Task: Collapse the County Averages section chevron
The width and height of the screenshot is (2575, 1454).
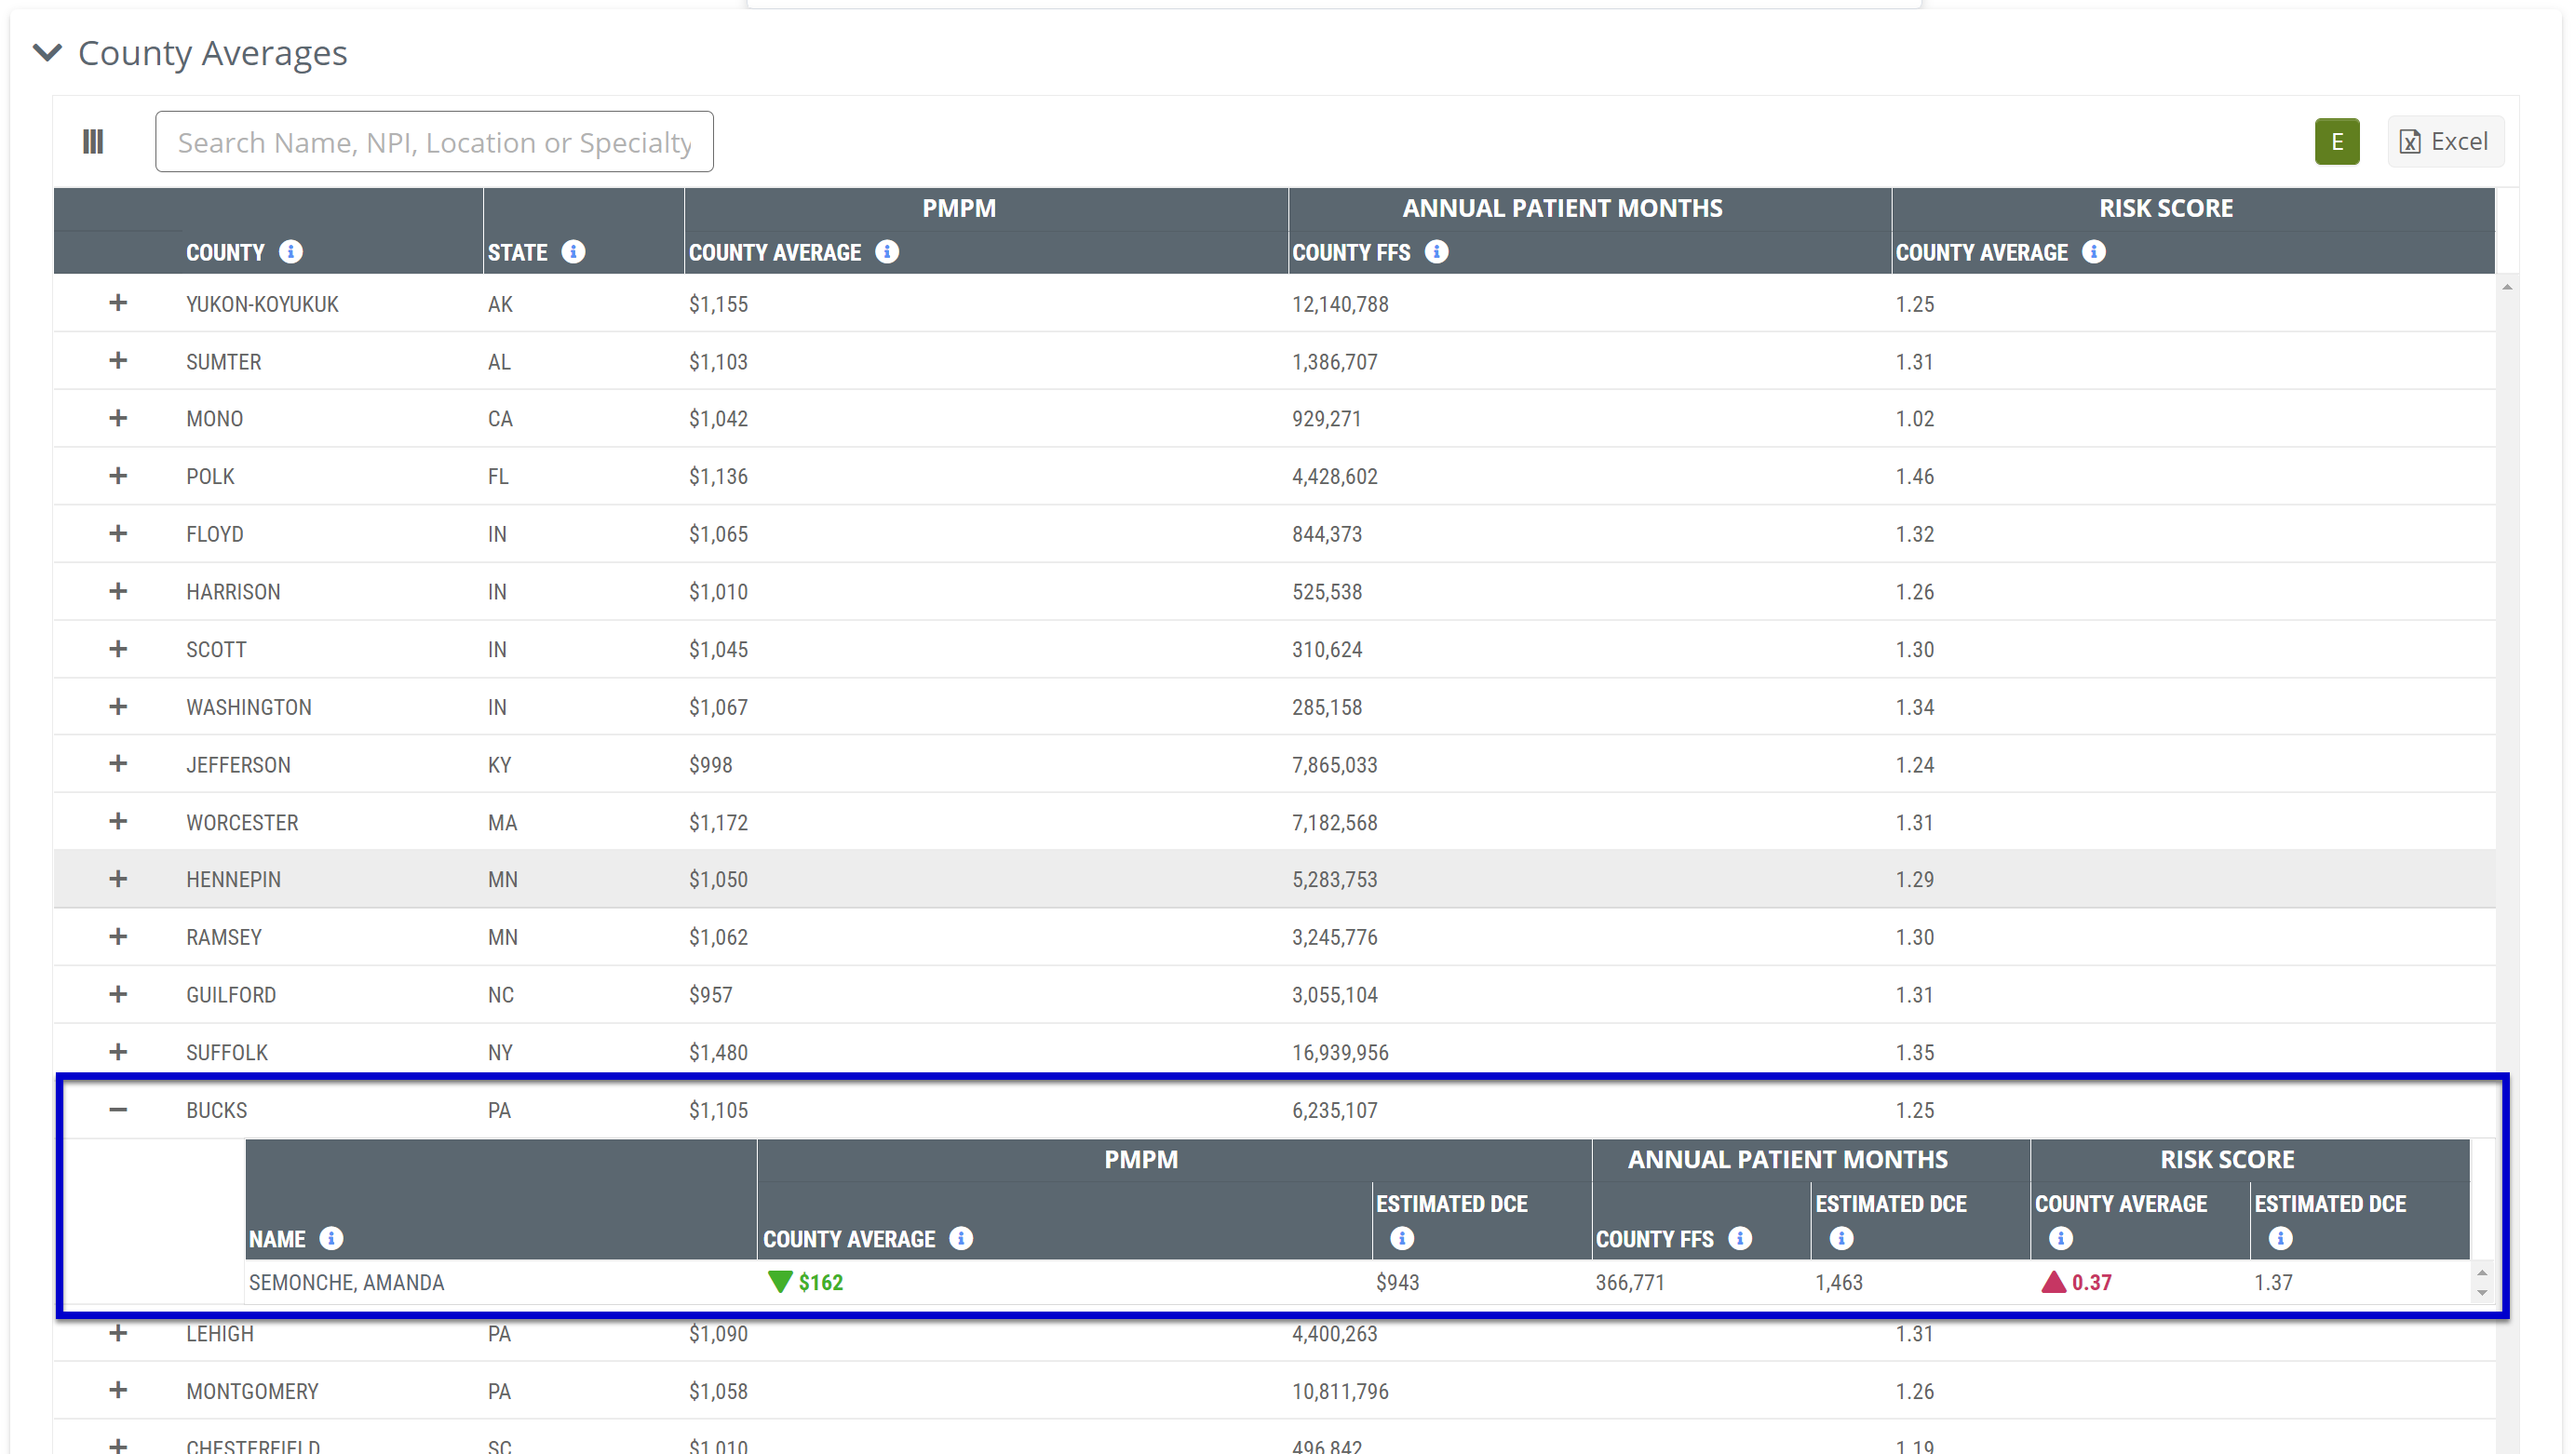Action: [x=47, y=52]
